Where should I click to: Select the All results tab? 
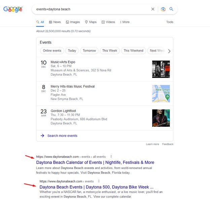(x=40, y=22)
